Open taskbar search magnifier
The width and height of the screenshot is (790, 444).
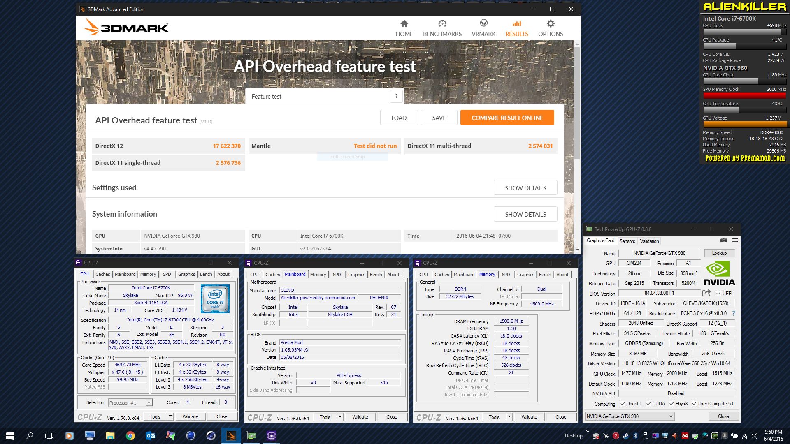[30, 436]
